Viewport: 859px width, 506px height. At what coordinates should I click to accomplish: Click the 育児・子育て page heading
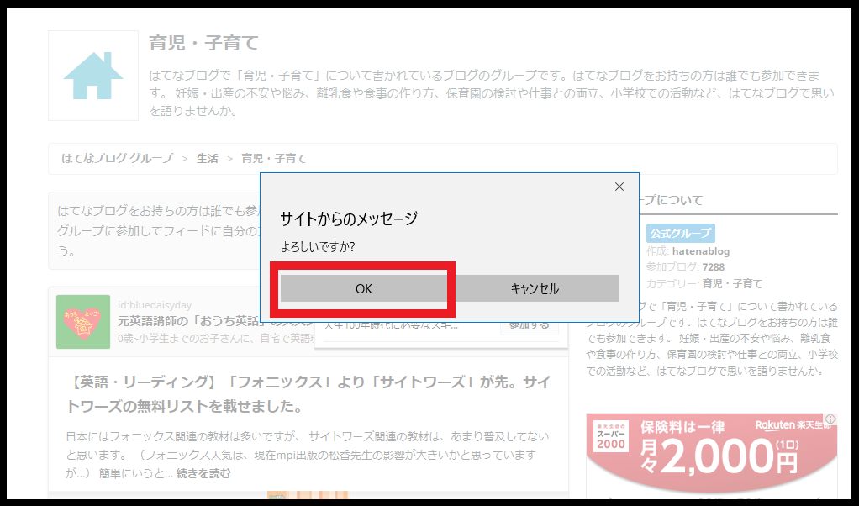pyautogui.click(x=203, y=43)
